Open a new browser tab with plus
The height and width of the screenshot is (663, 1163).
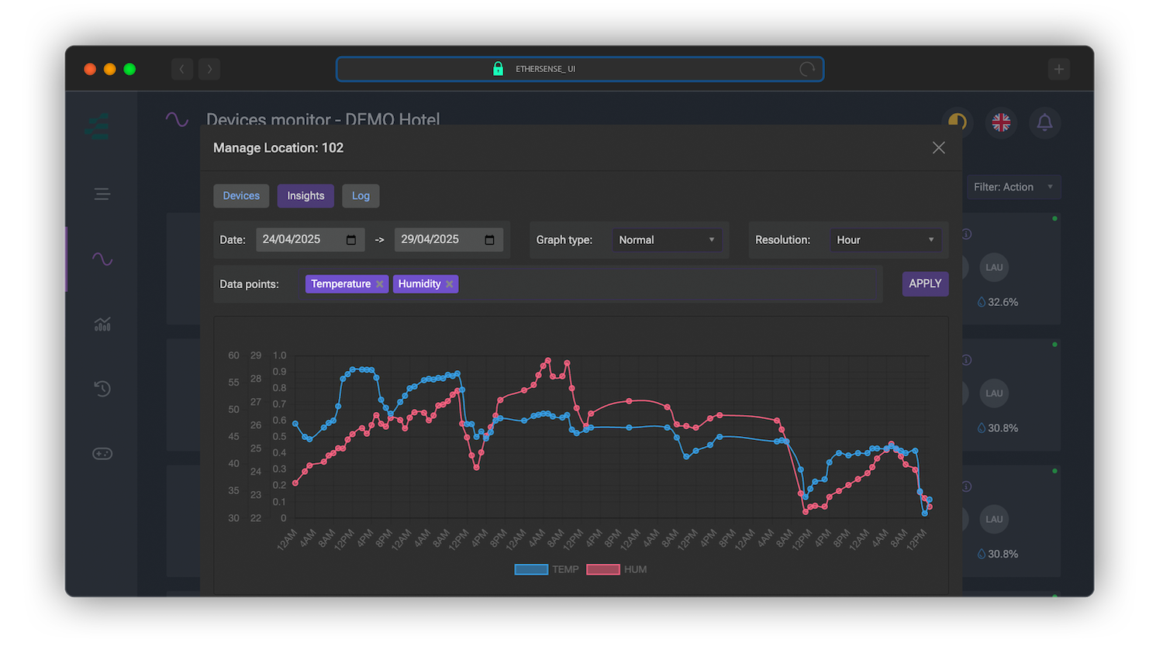[x=1059, y=69]
